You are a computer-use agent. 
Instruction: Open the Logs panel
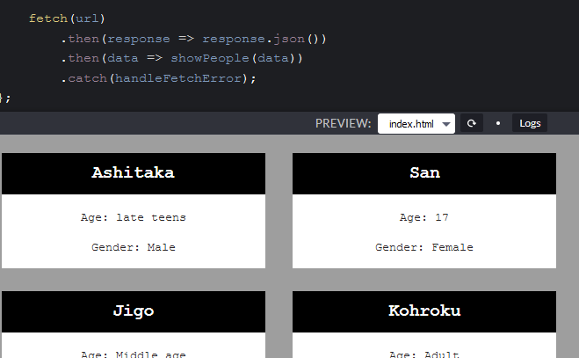coord(530,123)
